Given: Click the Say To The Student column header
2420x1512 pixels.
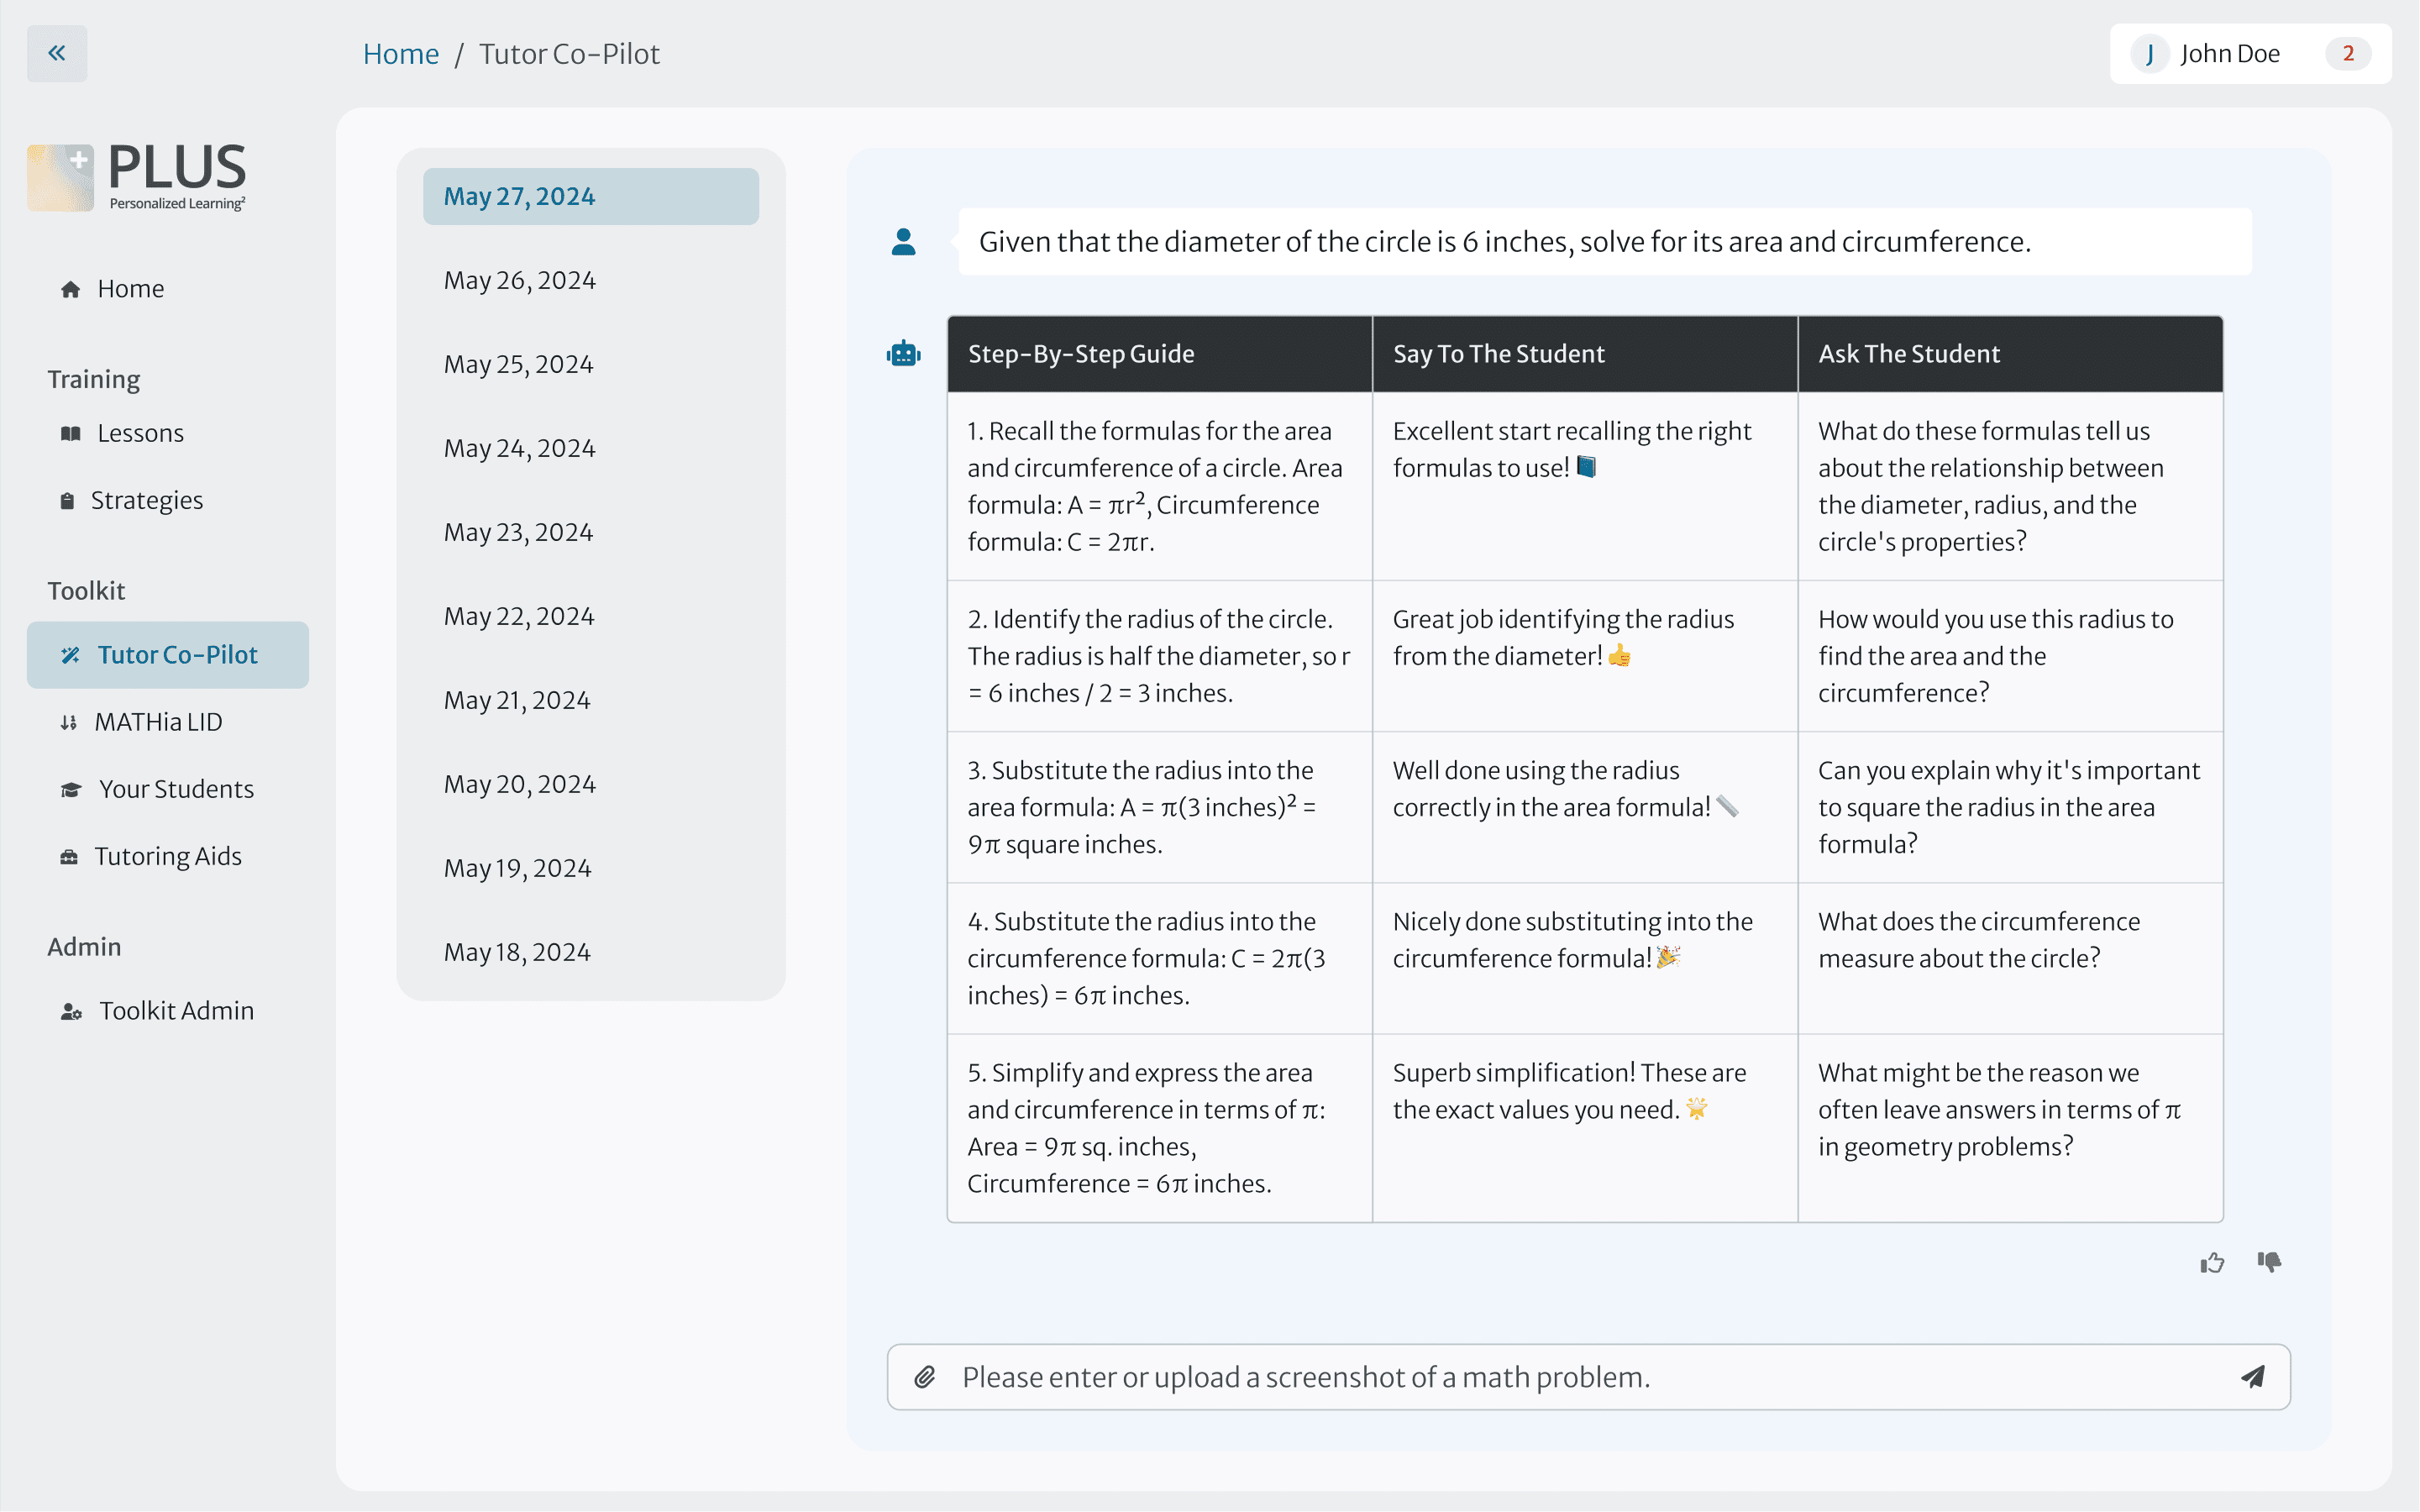Looking at the screenshot, I should 1585,353.
